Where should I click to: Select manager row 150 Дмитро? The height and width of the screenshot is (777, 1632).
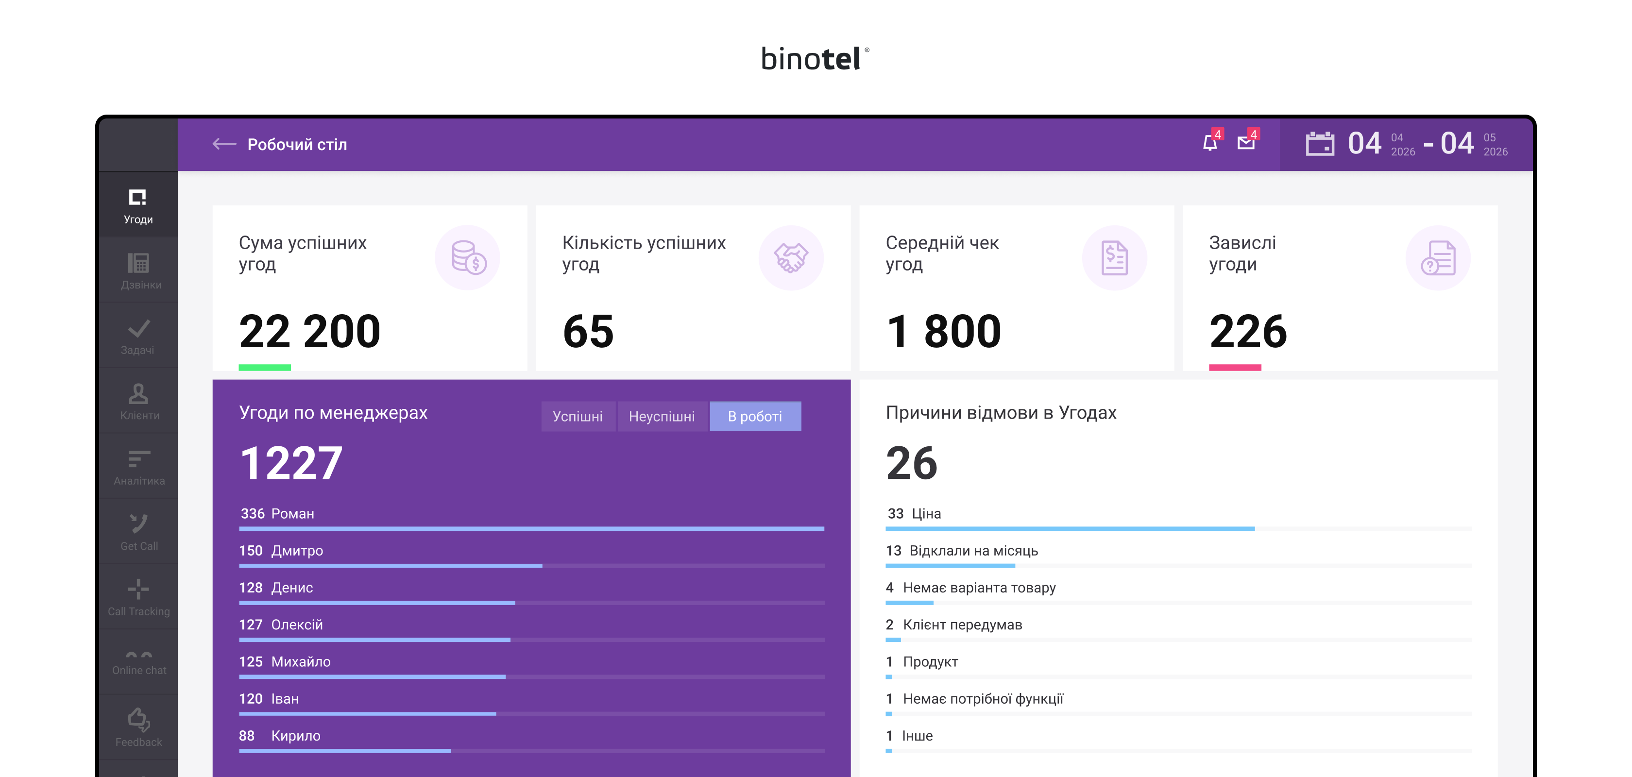(x=531, y=556)
